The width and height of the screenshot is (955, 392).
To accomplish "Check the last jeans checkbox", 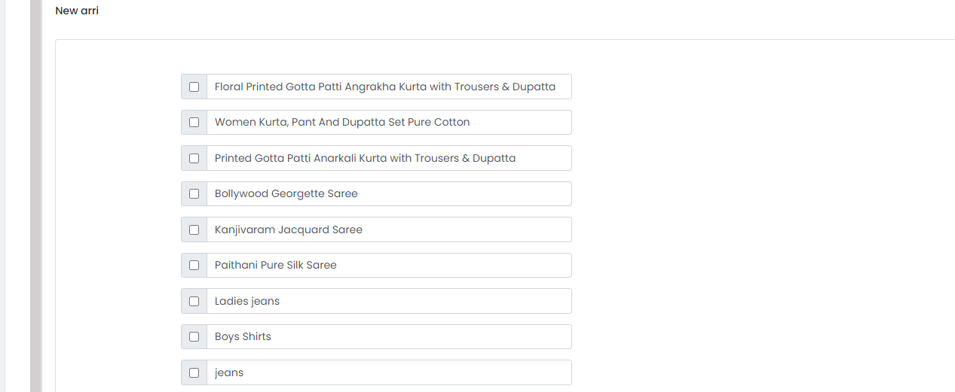I will click(x=194, y=372).
